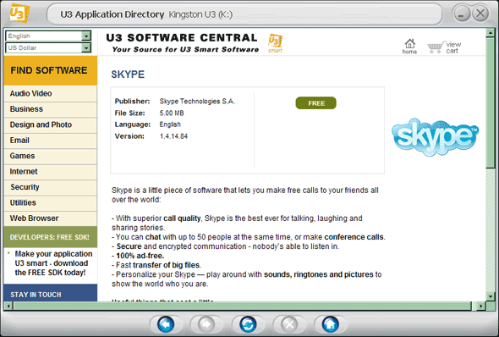
Task: Click the vertical scrollbar down arrow
Action: click(x=491, y=296)
